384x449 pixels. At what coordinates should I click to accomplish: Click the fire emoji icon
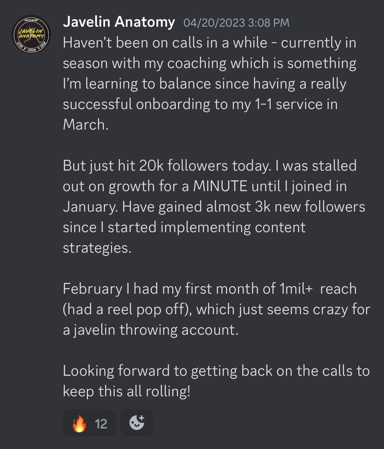79,424
